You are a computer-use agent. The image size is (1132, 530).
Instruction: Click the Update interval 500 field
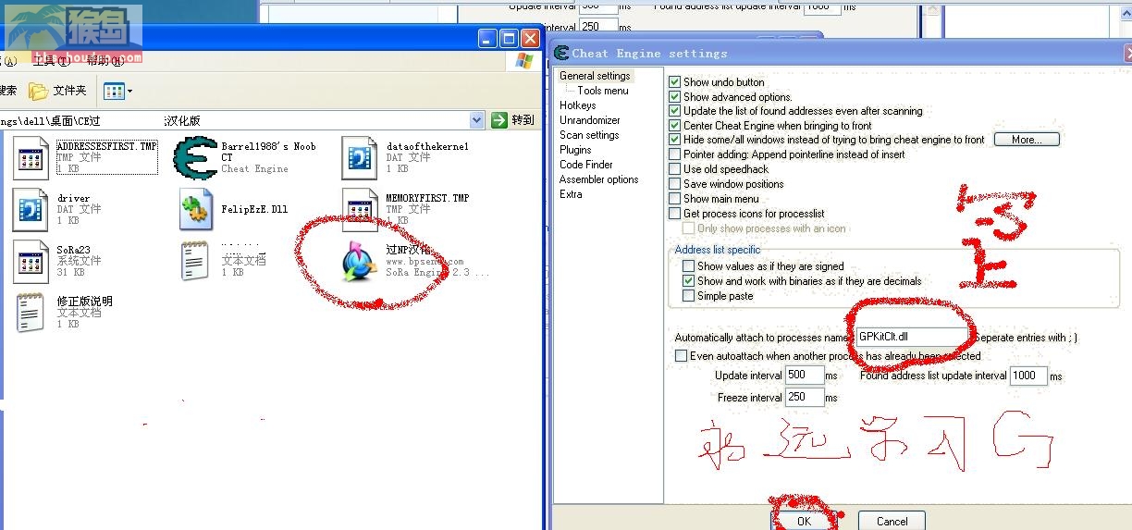click(804, 376)
